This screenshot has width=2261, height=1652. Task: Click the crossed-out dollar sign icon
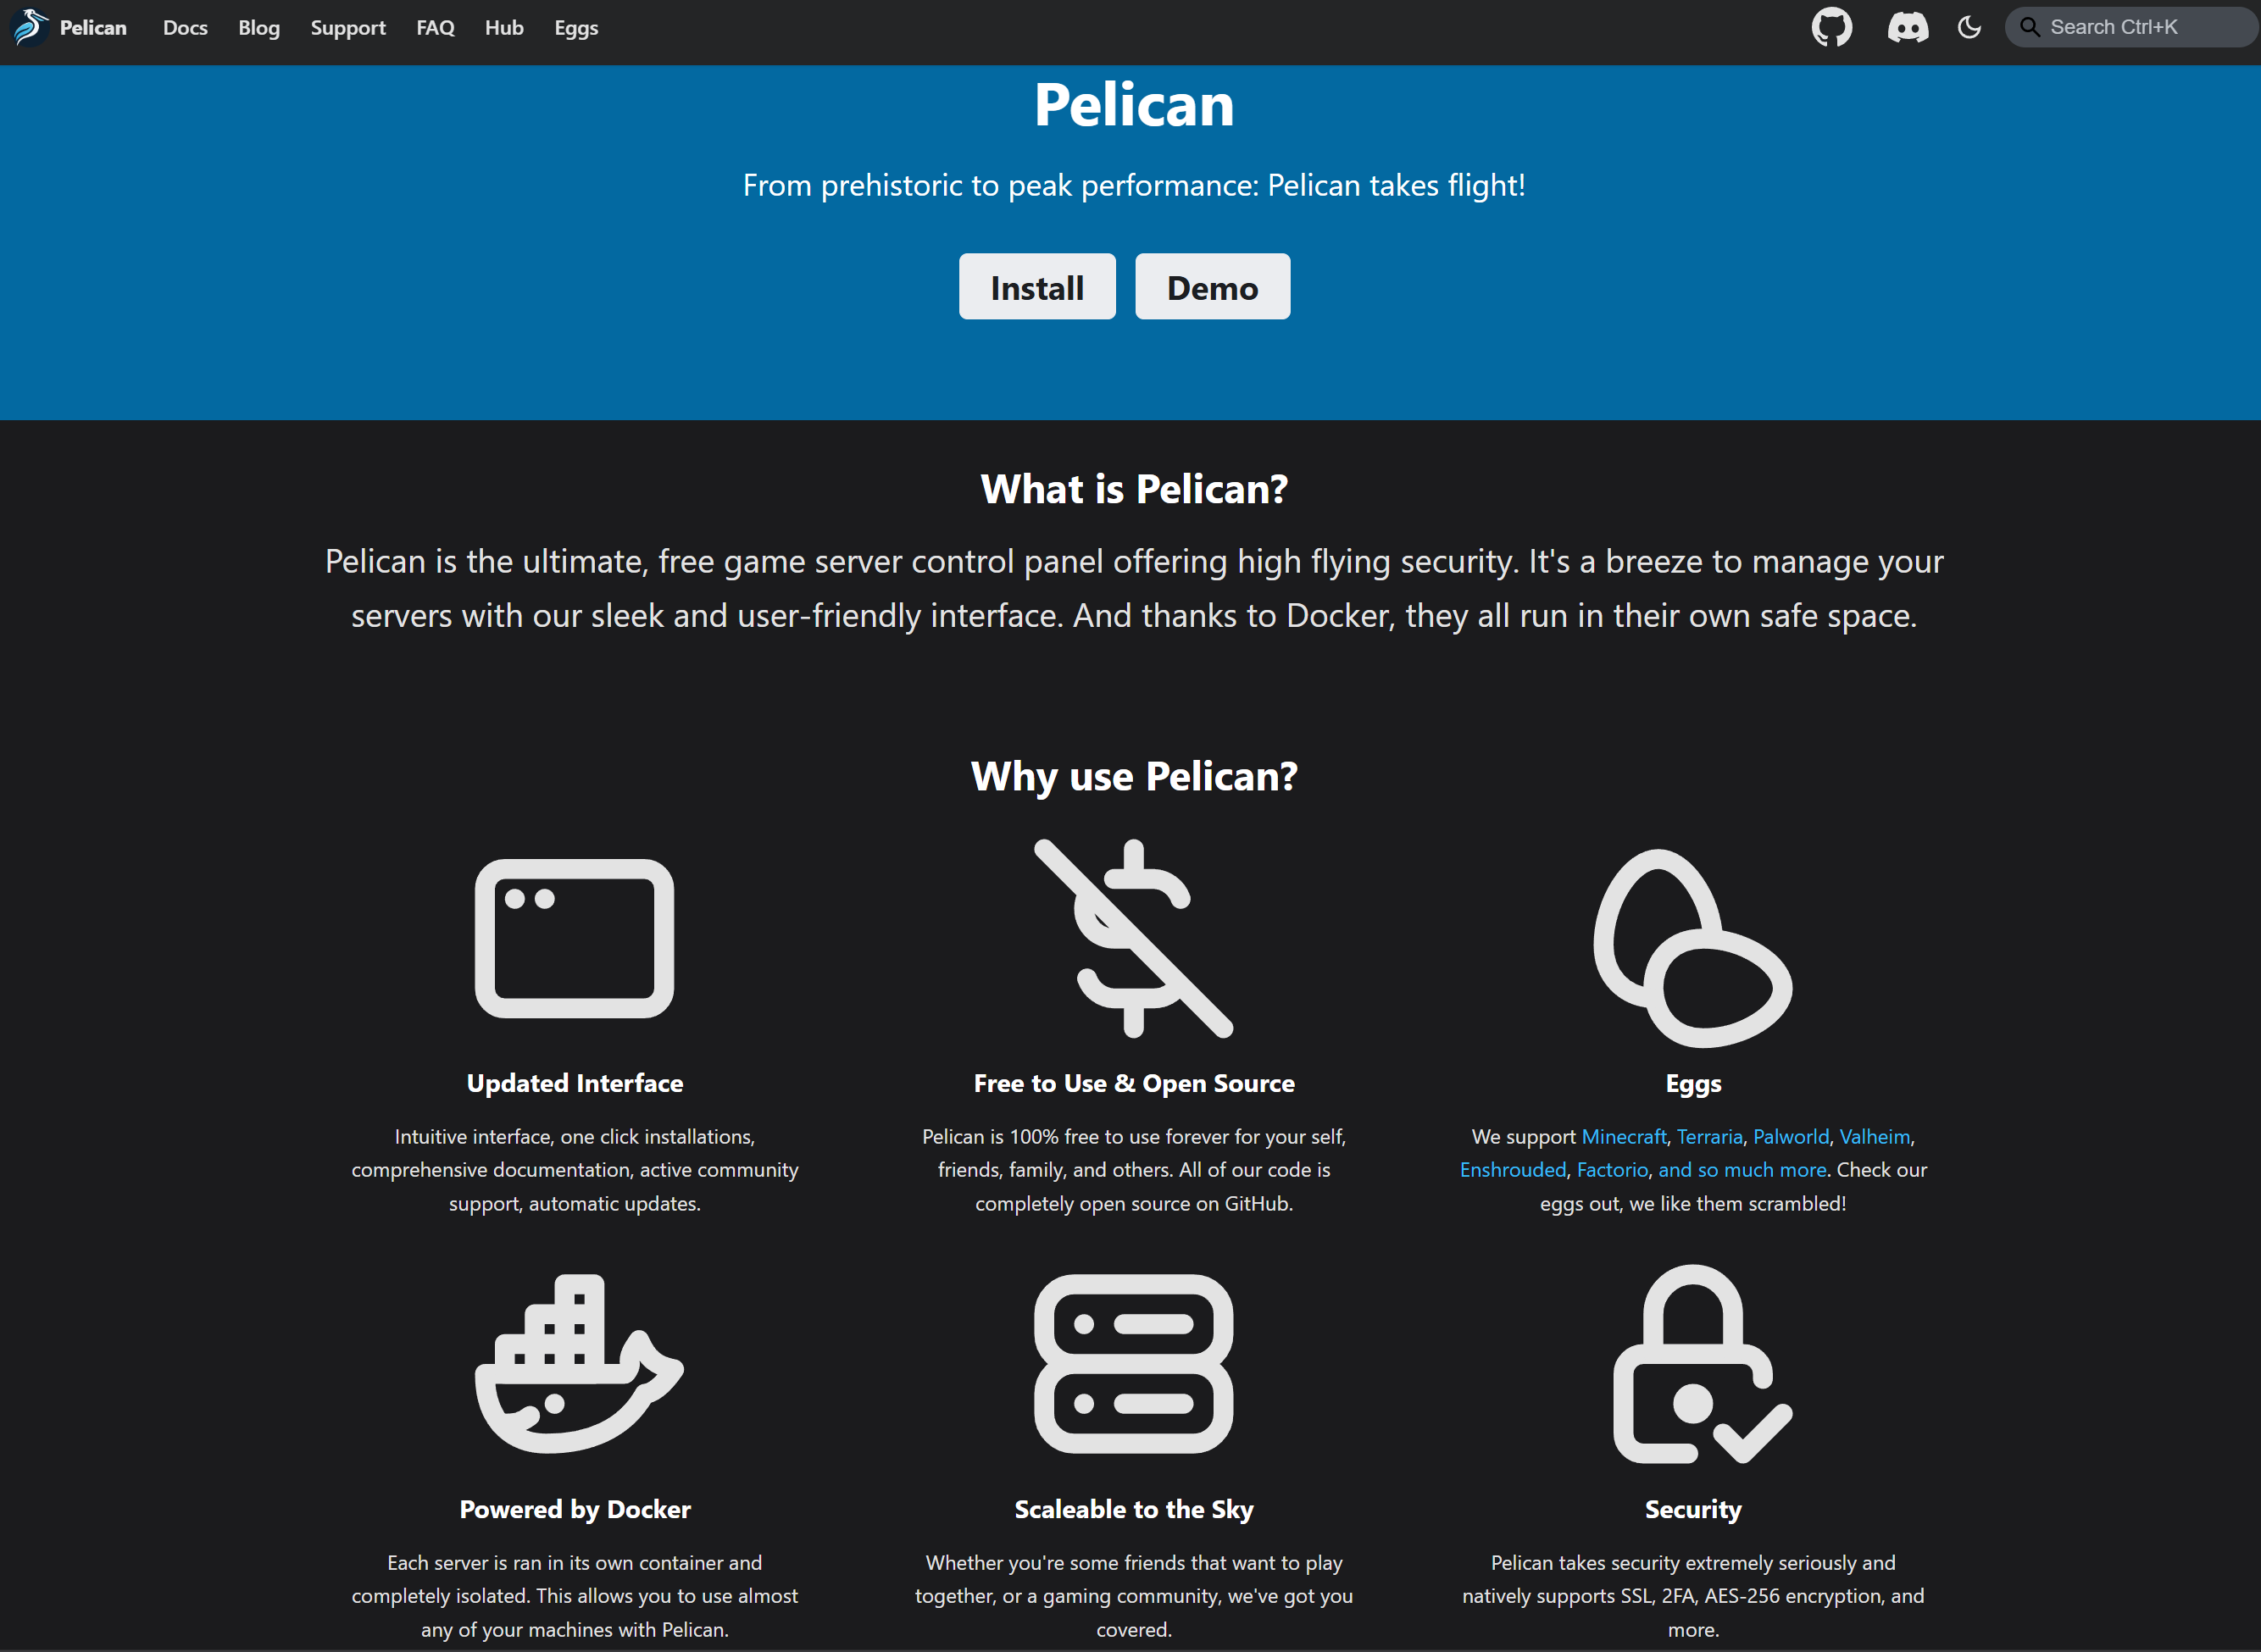[x=1134, y=938]
